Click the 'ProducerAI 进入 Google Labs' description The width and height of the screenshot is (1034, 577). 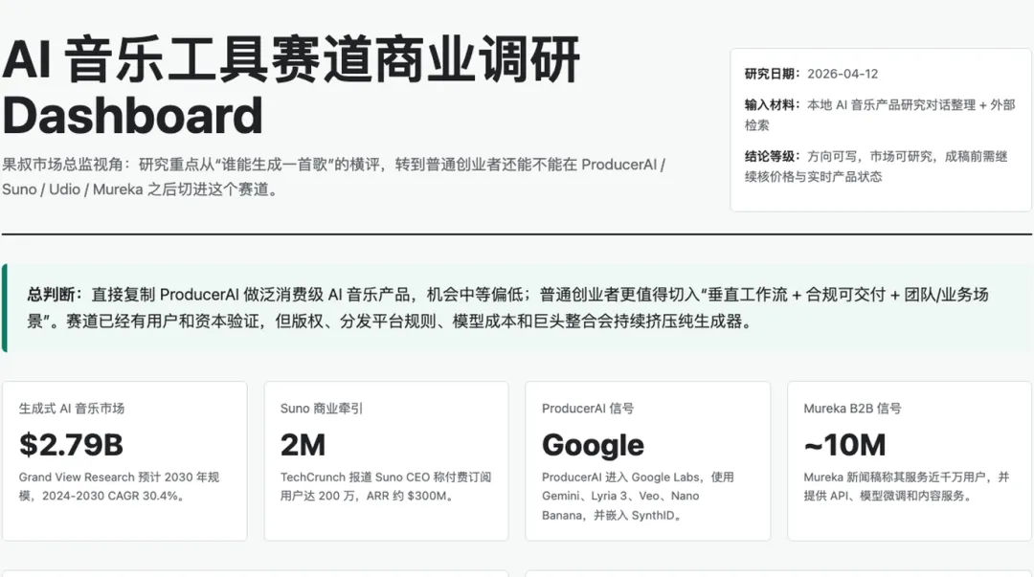click(638, 496)
